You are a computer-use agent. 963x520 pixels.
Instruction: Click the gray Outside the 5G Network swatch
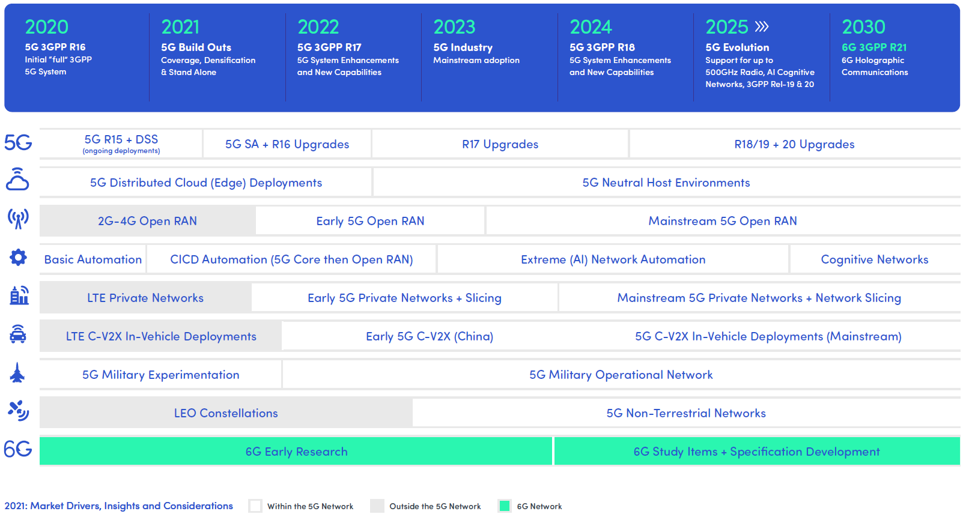pos(377,506)
